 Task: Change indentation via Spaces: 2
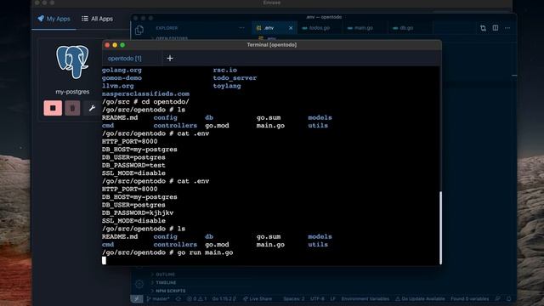(293, 298)
